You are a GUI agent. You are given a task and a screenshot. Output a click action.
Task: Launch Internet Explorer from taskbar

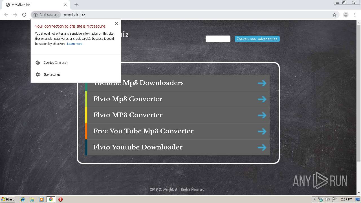(23, 199)
